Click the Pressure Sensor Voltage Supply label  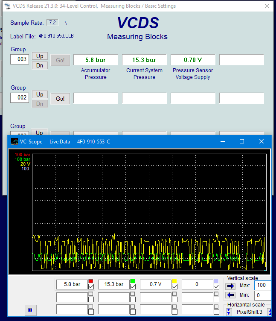[193, 74]
